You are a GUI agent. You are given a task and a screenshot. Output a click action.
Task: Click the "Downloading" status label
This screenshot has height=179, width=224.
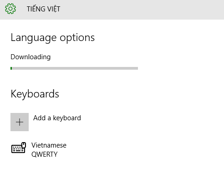point(31,57)
